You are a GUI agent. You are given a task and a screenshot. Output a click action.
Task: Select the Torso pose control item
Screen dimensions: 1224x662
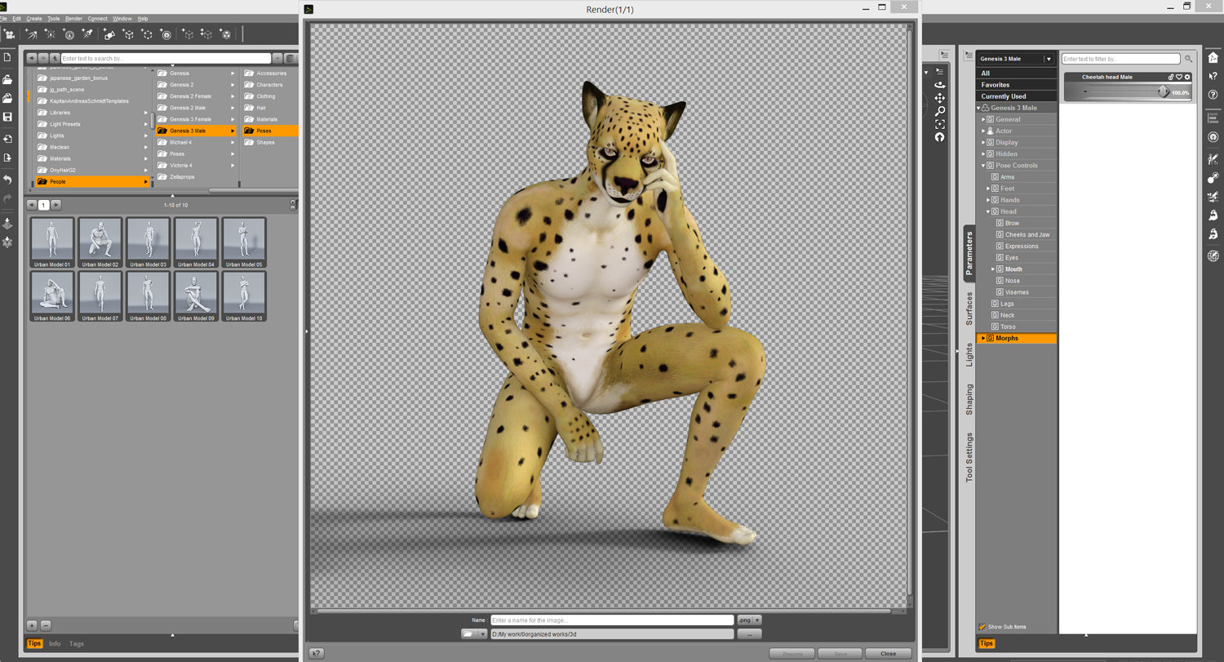[x=1008, y=327]
